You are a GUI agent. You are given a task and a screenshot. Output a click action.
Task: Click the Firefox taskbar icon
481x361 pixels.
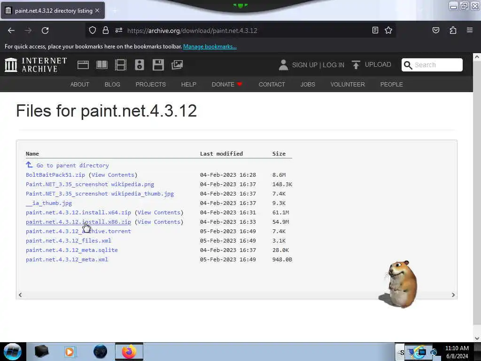129,352
